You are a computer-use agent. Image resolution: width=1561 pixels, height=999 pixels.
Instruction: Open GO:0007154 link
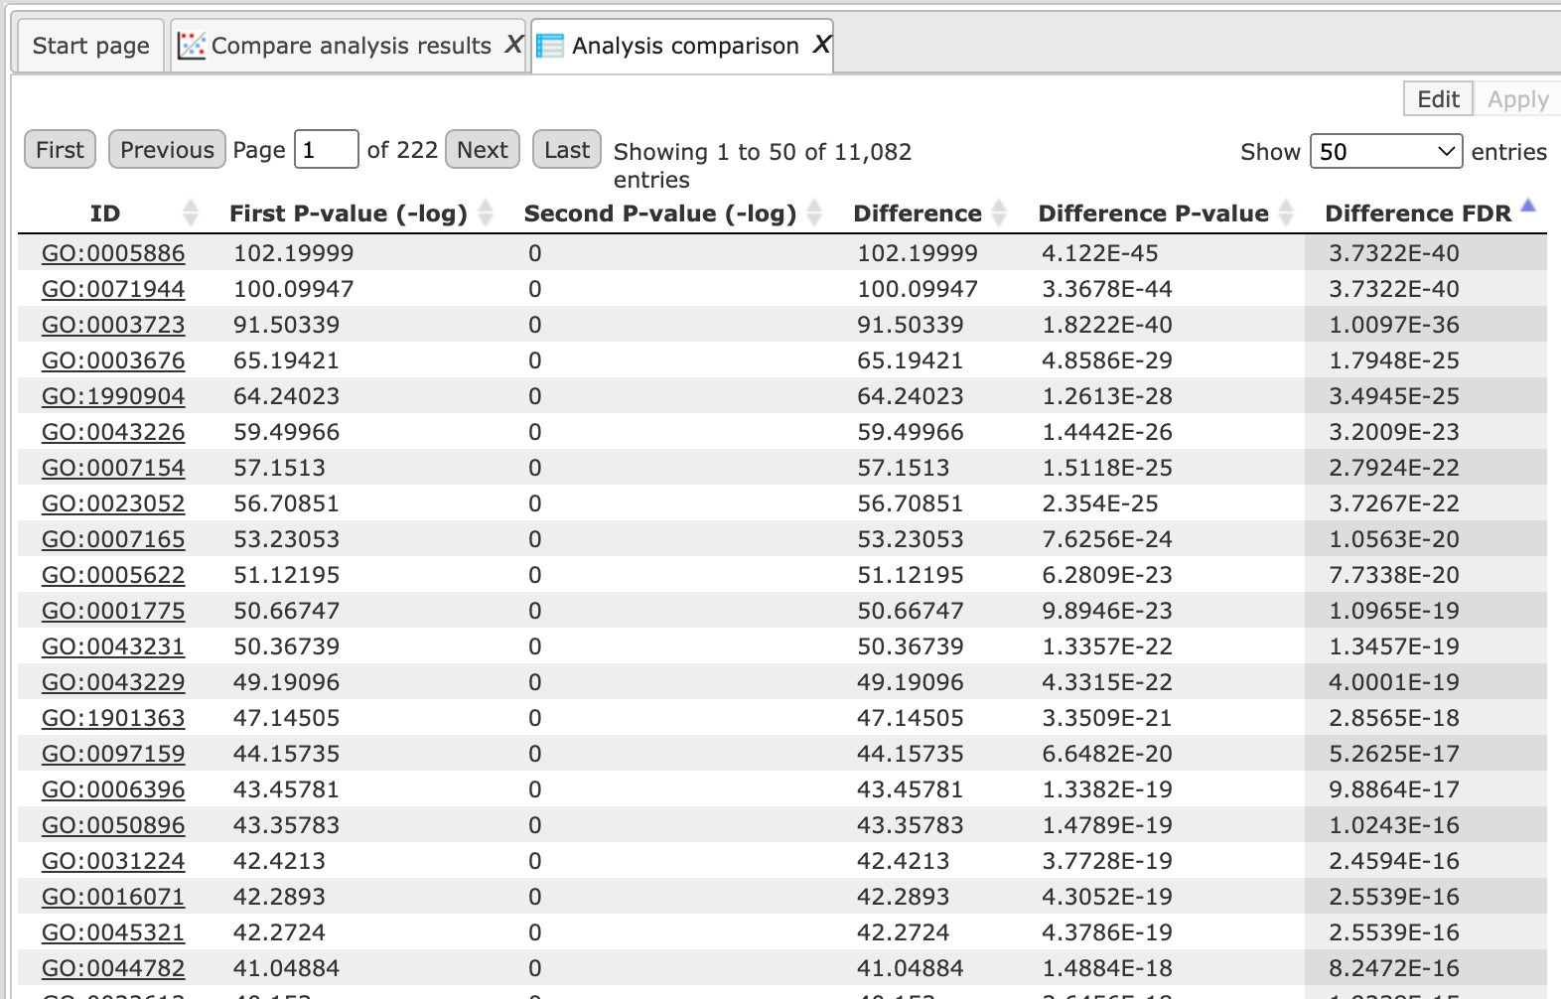(113, 468)
